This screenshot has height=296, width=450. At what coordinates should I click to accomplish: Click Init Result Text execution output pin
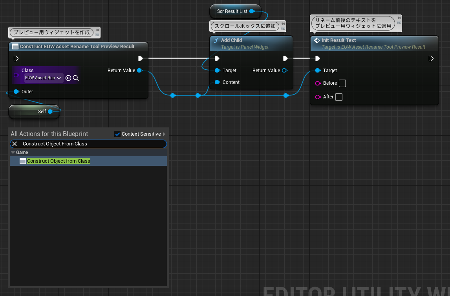coord(431,58)
